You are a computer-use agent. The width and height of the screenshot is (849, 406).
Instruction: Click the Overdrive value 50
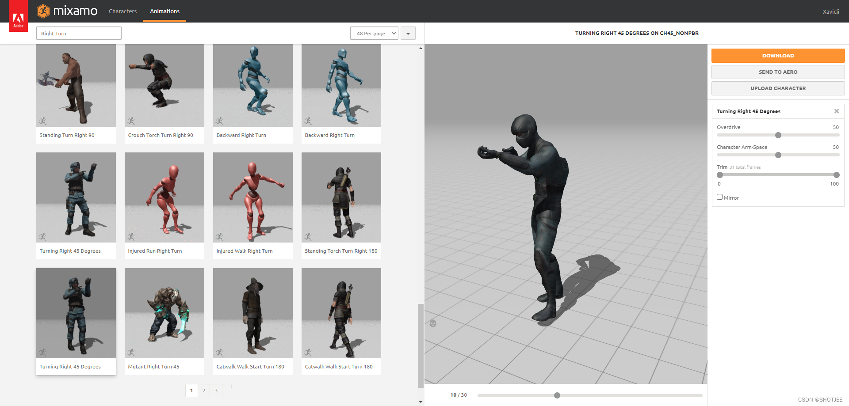(836, 127)
